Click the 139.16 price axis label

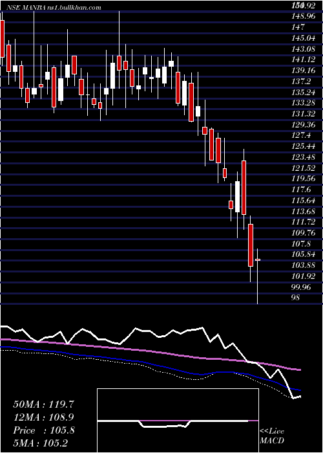(x=304, y=71)
